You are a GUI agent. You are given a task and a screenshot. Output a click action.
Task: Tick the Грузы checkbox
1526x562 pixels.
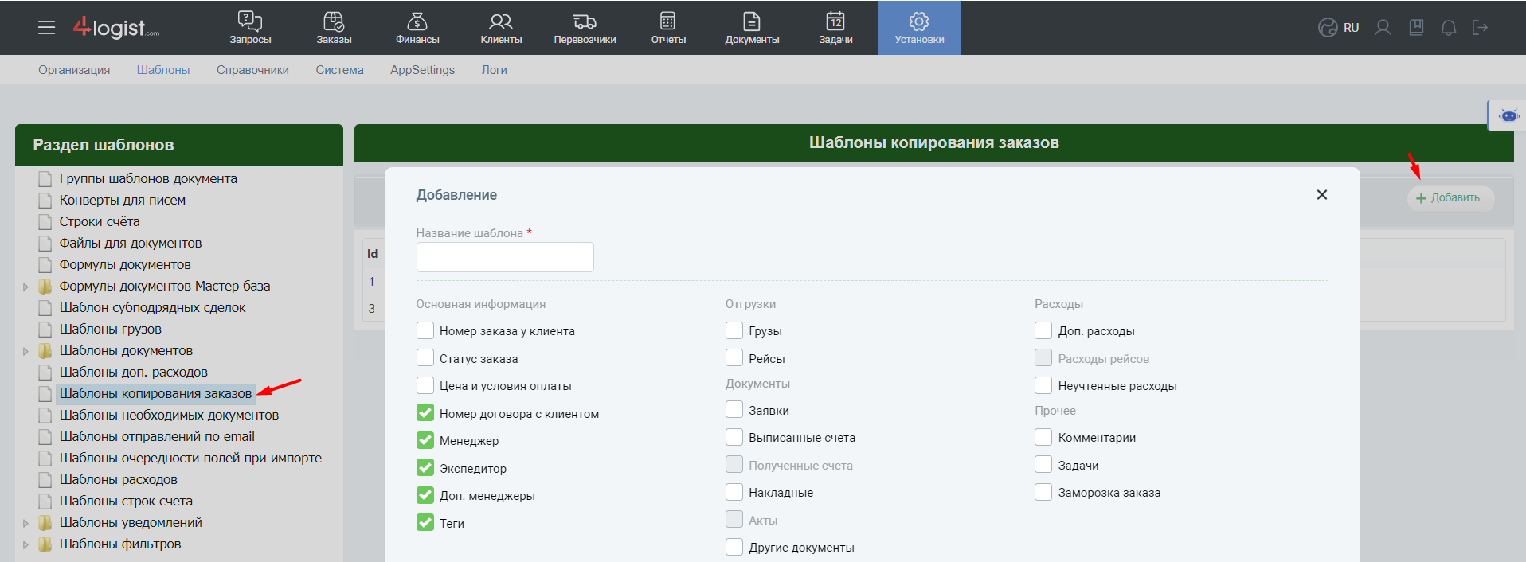734,330
